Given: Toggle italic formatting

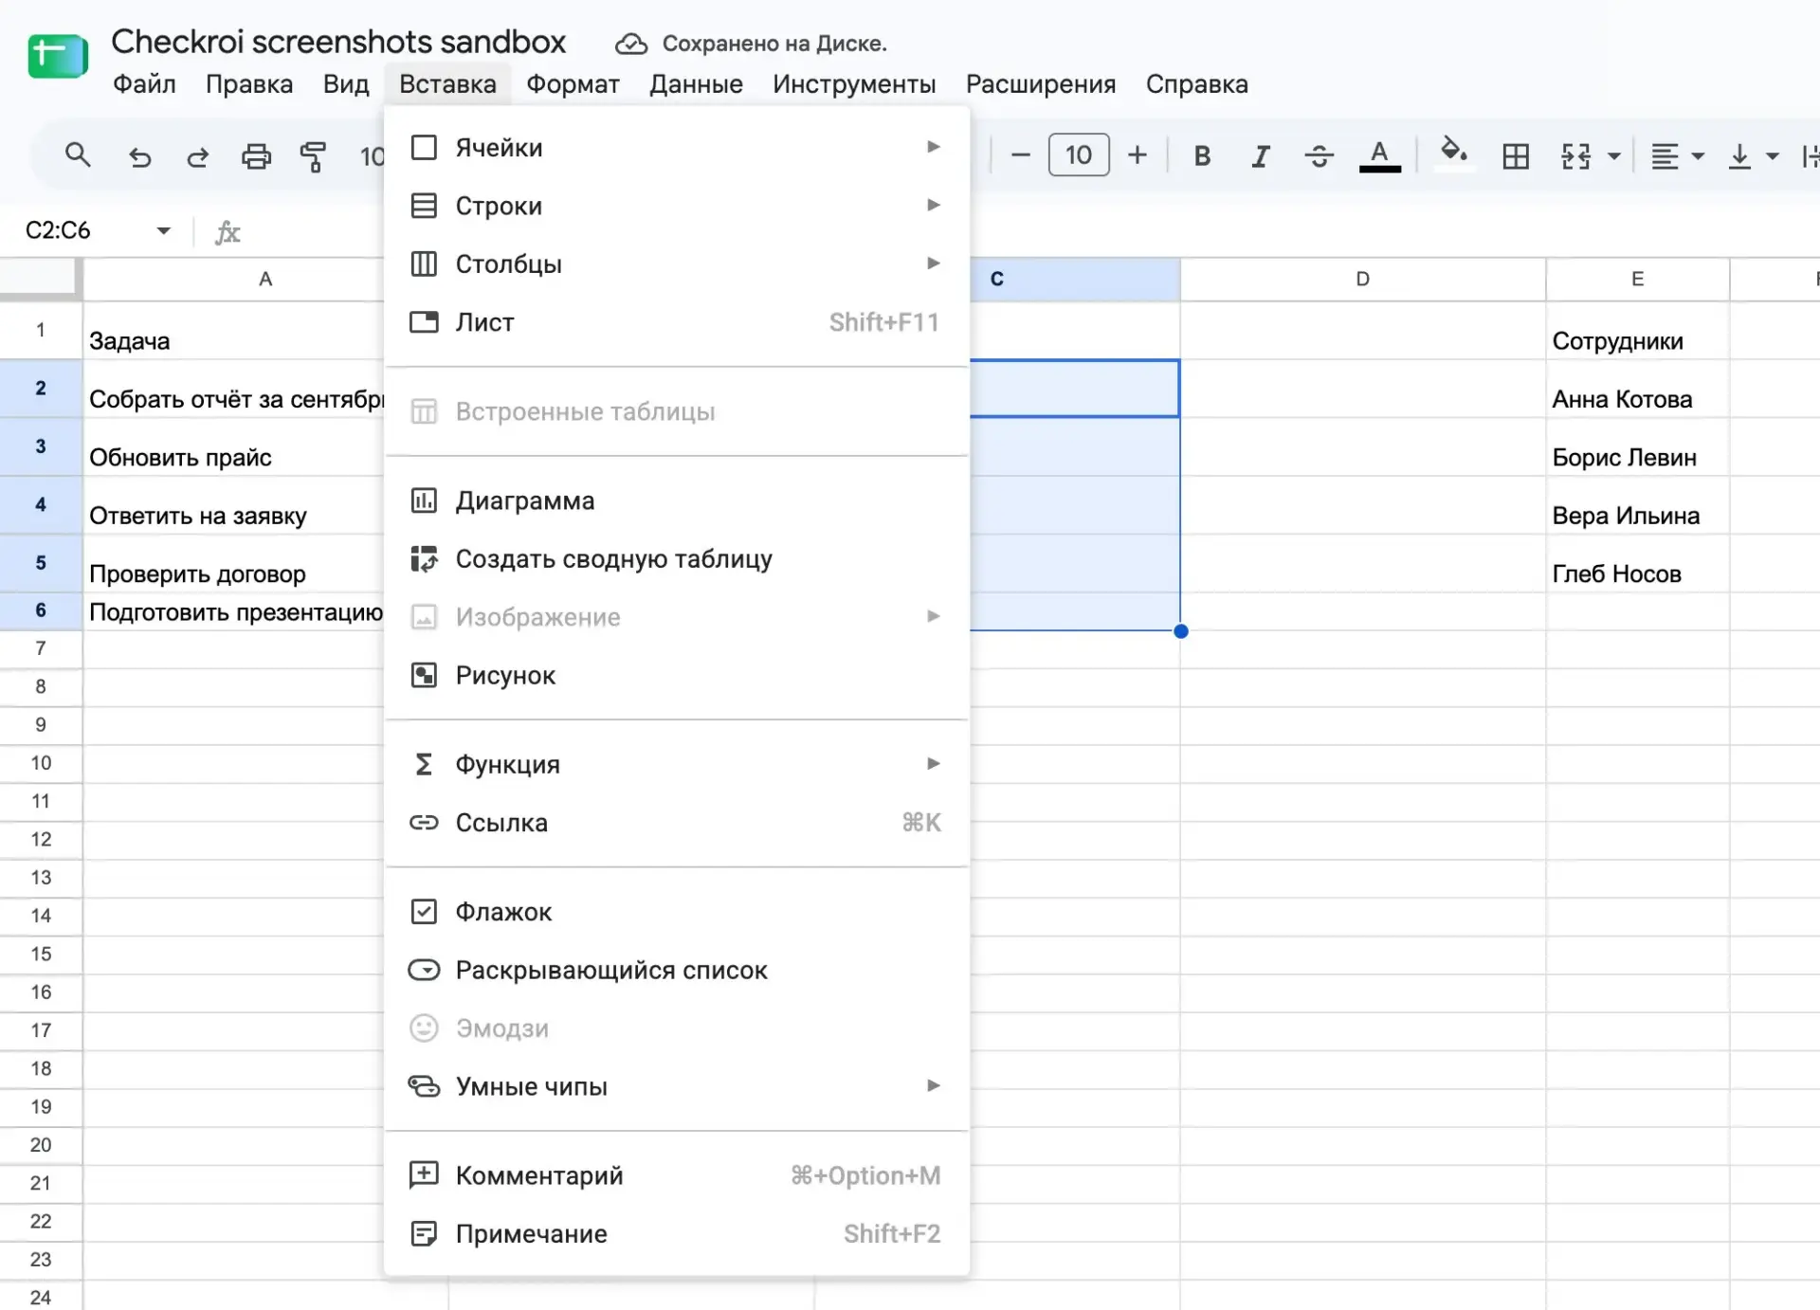Looking at the screenshot, I should tap(1260, 155).
